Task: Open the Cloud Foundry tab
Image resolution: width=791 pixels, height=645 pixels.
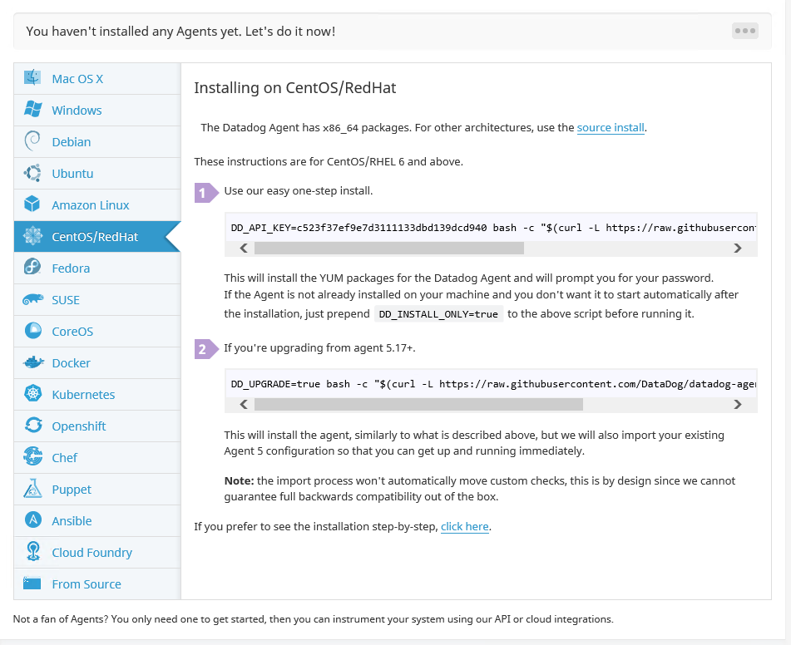Action: click(97, 553)
